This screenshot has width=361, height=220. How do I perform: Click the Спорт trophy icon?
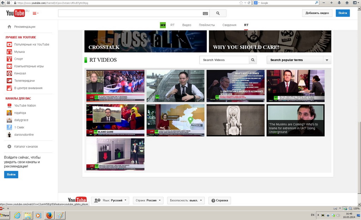point(9,59)
